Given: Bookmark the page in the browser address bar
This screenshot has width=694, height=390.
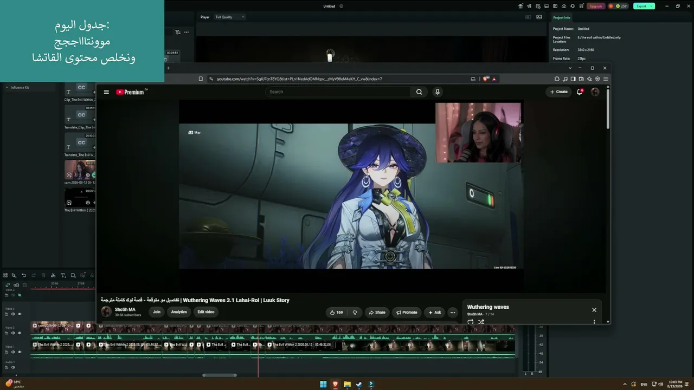Looking at the screenshot, I should (201, 79).
